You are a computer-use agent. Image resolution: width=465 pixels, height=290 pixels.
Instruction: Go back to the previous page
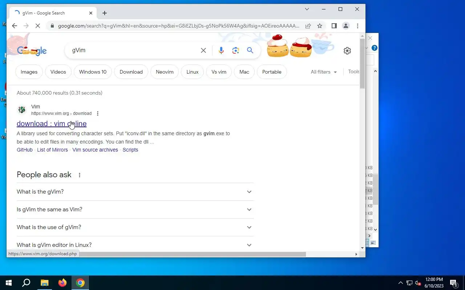click(15, 26)
